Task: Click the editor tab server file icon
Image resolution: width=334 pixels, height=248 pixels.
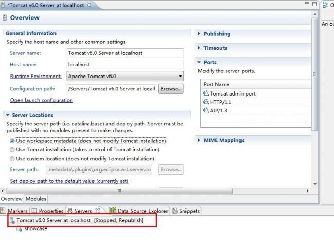Action: pyautogui.click(x=3, y=5)
